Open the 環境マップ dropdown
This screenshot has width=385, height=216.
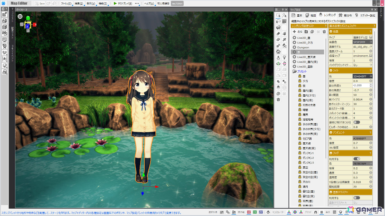(x=363, y=56)
